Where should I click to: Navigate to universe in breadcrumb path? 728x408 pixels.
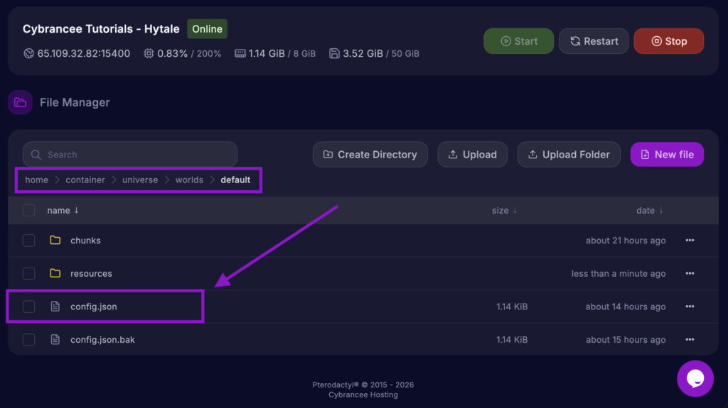pyautogui.click(x=140, y=180)
